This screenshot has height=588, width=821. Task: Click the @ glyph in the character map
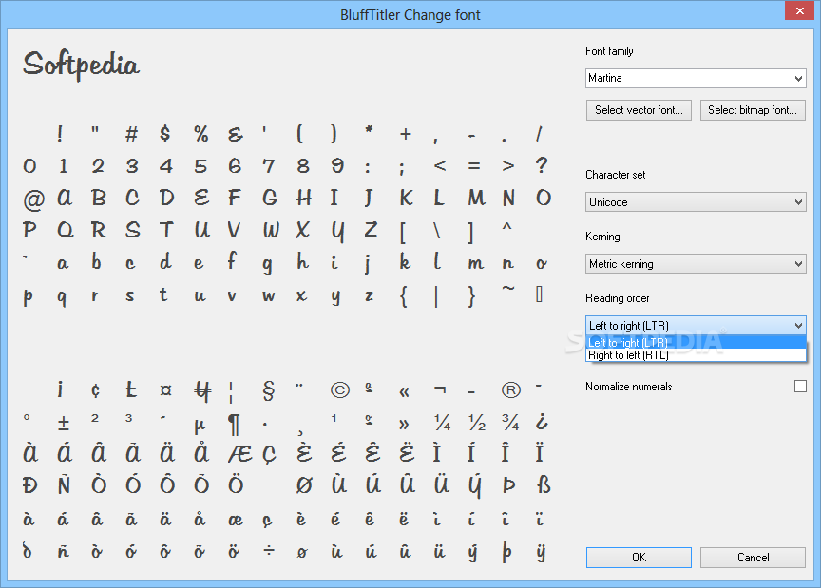click(x=33, y=199)
